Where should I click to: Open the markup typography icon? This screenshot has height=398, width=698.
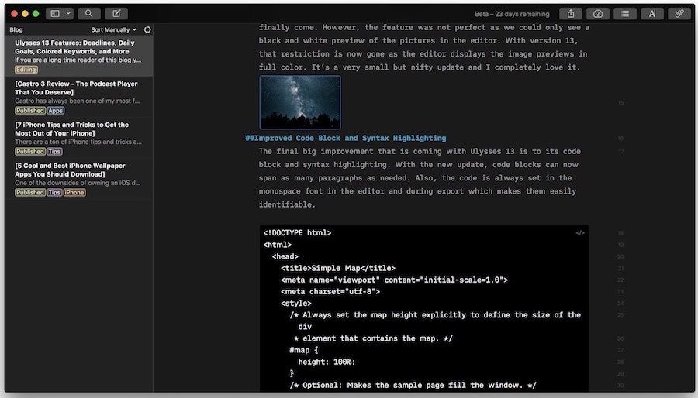tap(652, 13)
